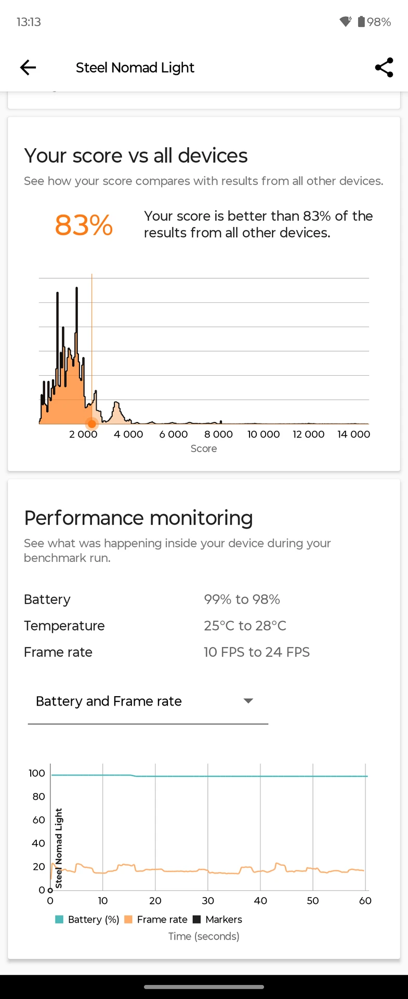Tap the bottom navigation gesture handle
Image resolution: width=408 pixels, height=999 pixels.
tap(204, 987)
